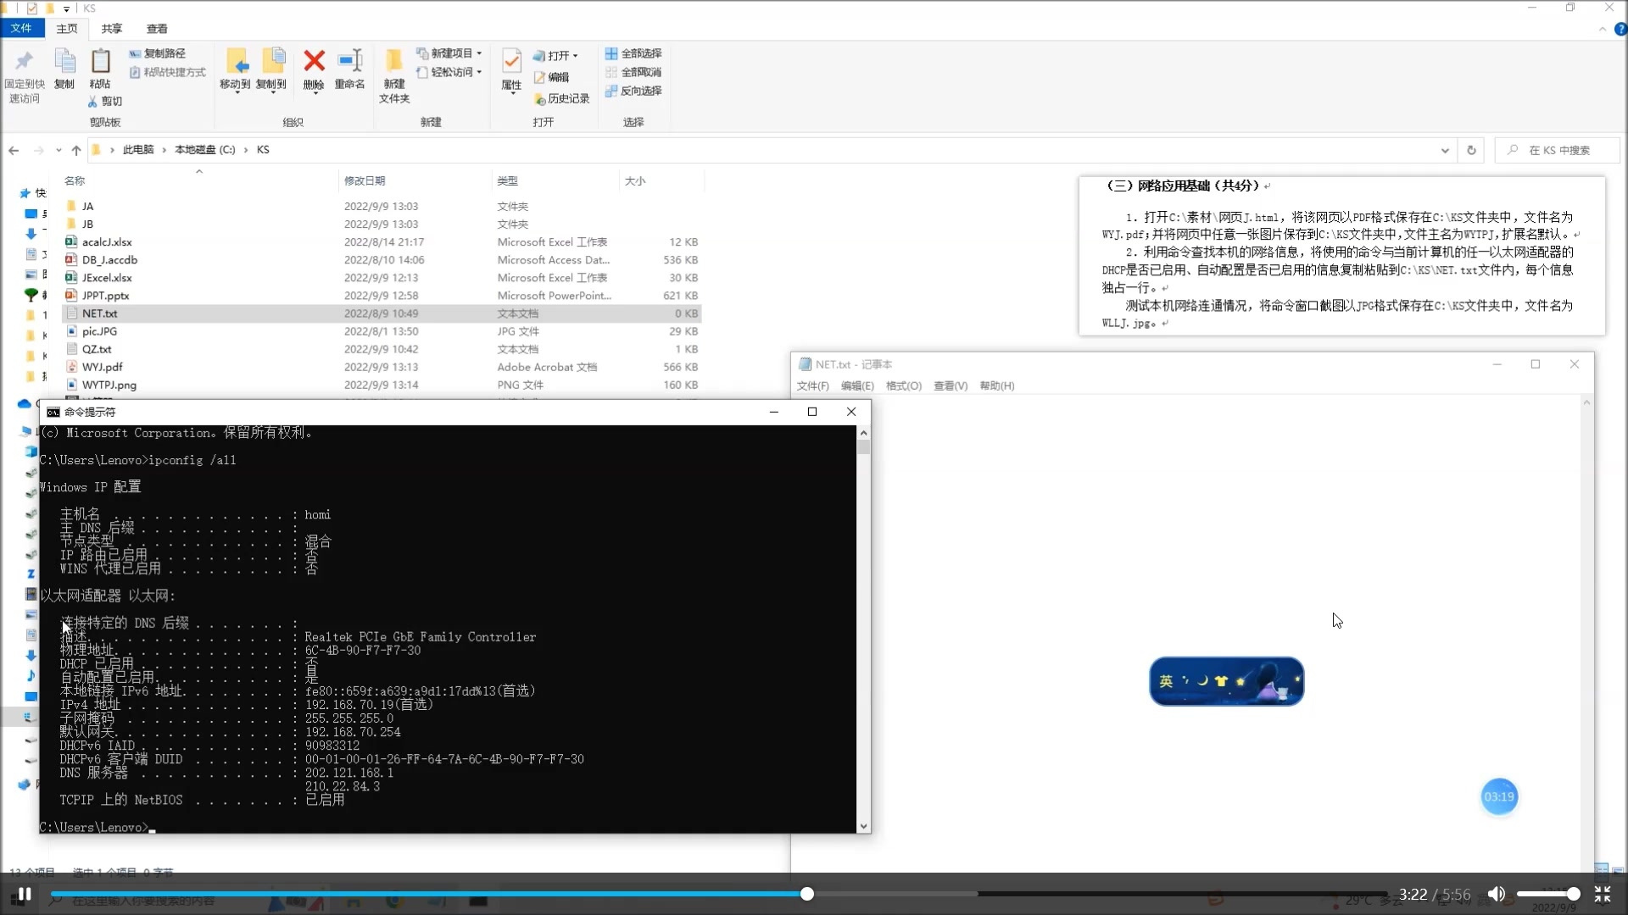Click Local Disk (C:) breadcrumb
The height and width of the screenshot is (915, 1628).
204,150
